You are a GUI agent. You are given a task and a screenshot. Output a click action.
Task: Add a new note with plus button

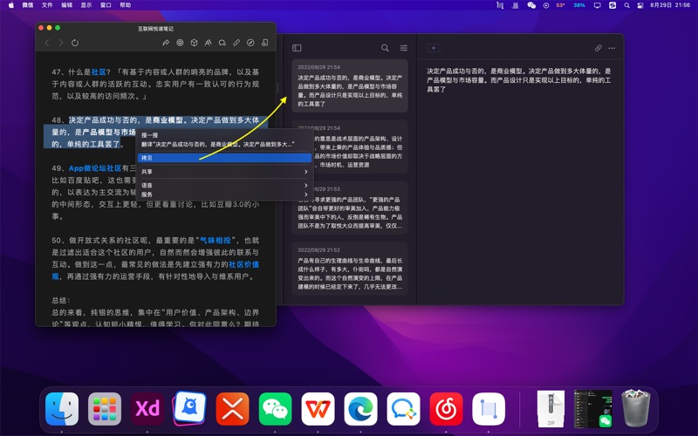(434, 48)
